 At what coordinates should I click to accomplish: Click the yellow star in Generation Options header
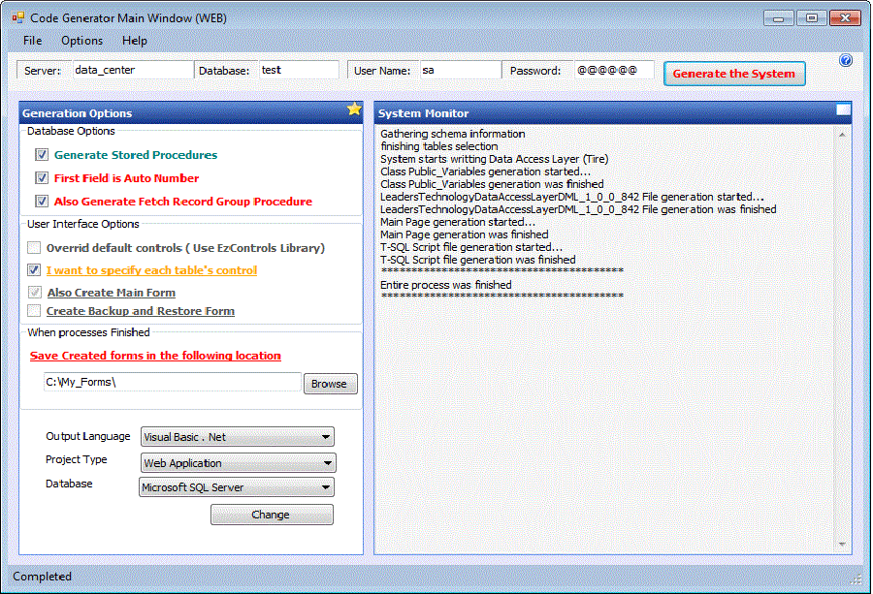coord(354,109)
